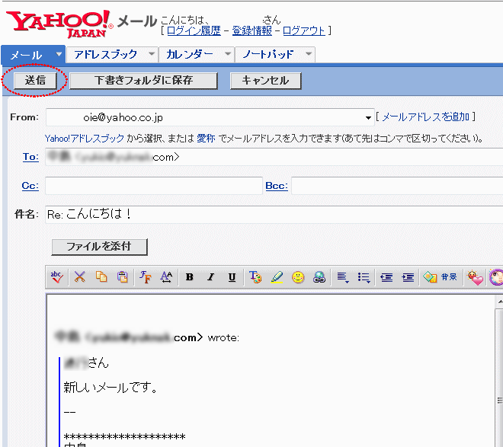This screenshot has width=503, height=447.
Task: Toggle bold text formatting
Action: coord(189,278)
